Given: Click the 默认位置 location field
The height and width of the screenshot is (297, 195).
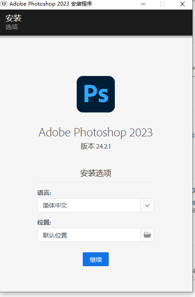Looking at the screenshot, I should tap(89, 235).
